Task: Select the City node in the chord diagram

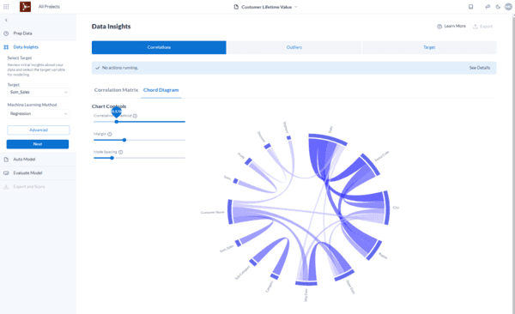Action: [x=387, y=208]
